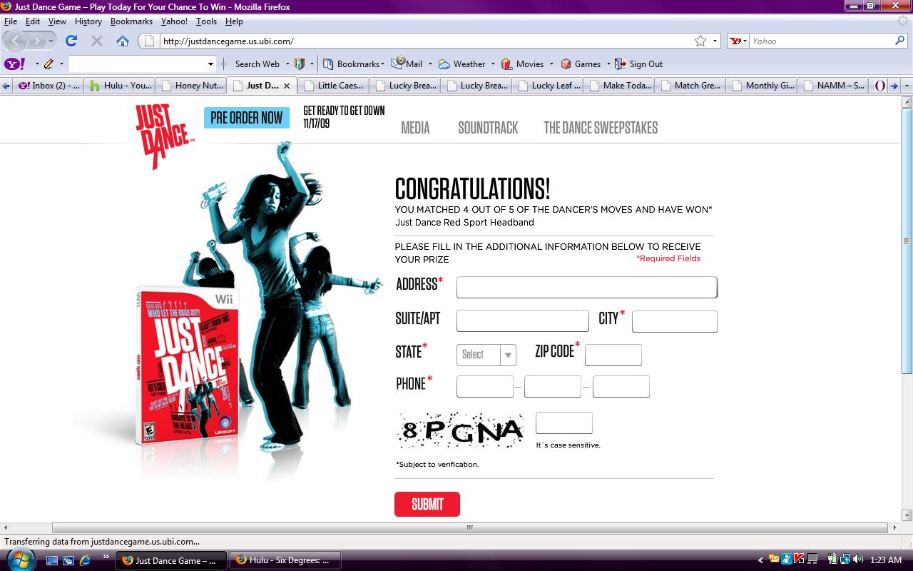This screenshot has height=571, width=913.
Task: Expand the Yahoo toolbar search box dropdown
Action: click(x=210, y=64)
